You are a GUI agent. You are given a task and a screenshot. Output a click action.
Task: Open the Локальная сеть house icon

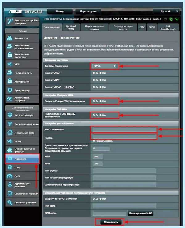point(10,132)
